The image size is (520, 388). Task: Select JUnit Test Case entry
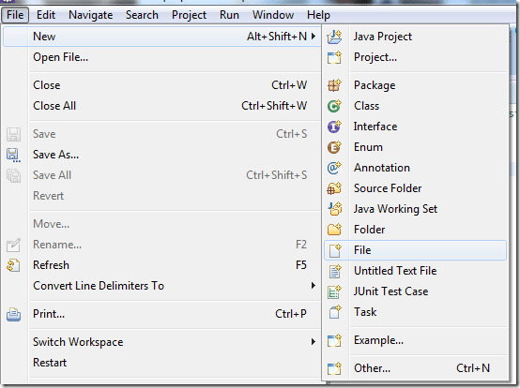point(415,291)
